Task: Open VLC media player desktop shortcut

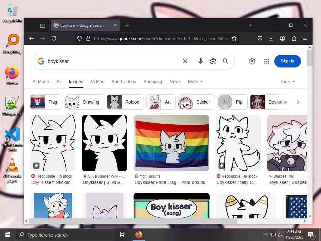Action: (x=12, y=170)
